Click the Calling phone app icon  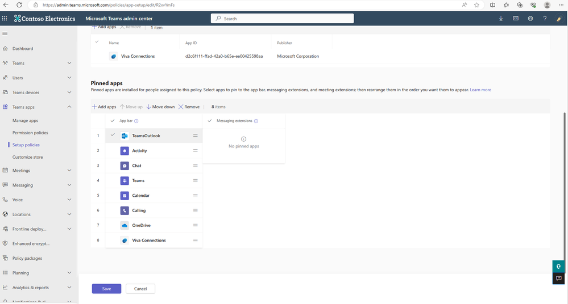click(x=125, y=210)
